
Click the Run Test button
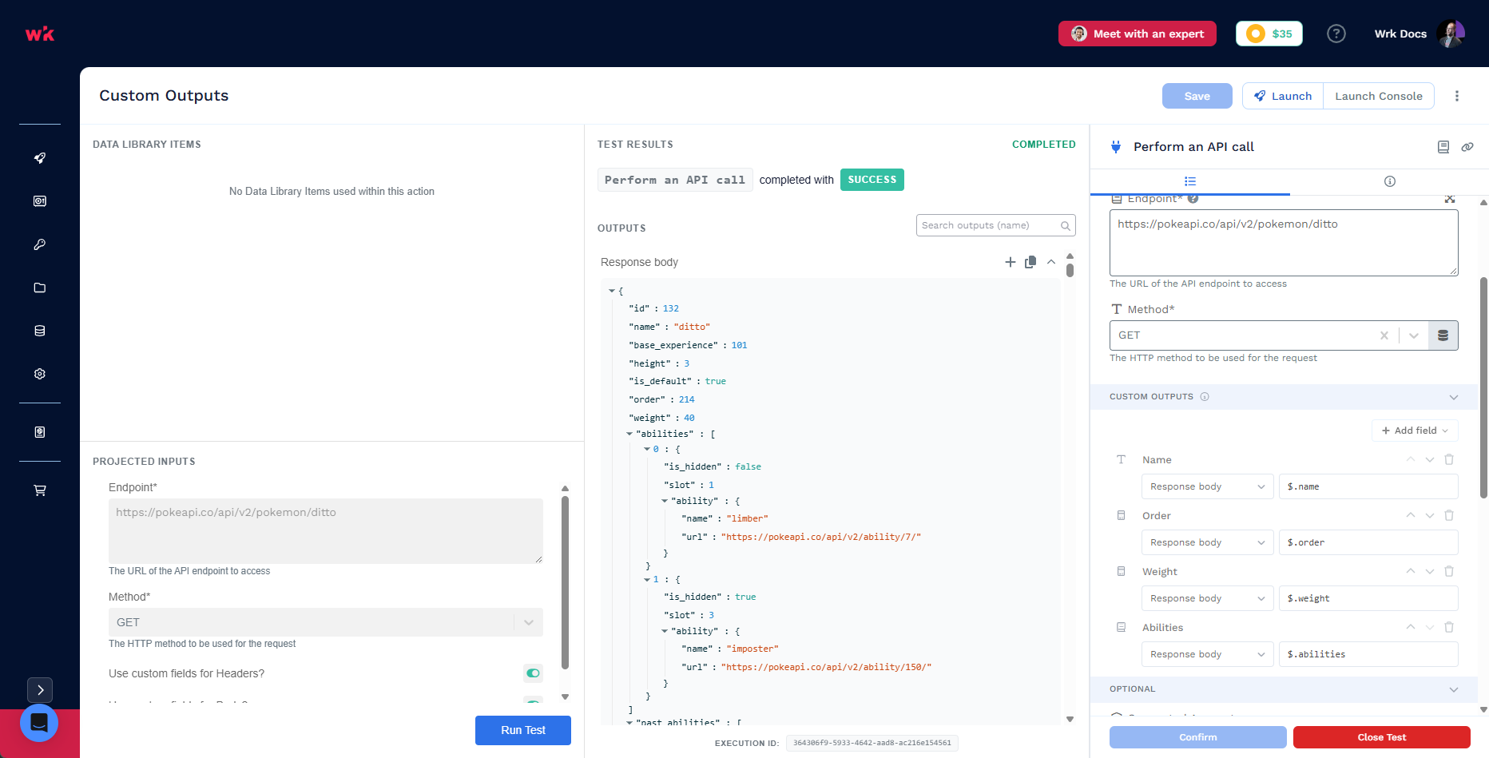[x=523, y=730]
